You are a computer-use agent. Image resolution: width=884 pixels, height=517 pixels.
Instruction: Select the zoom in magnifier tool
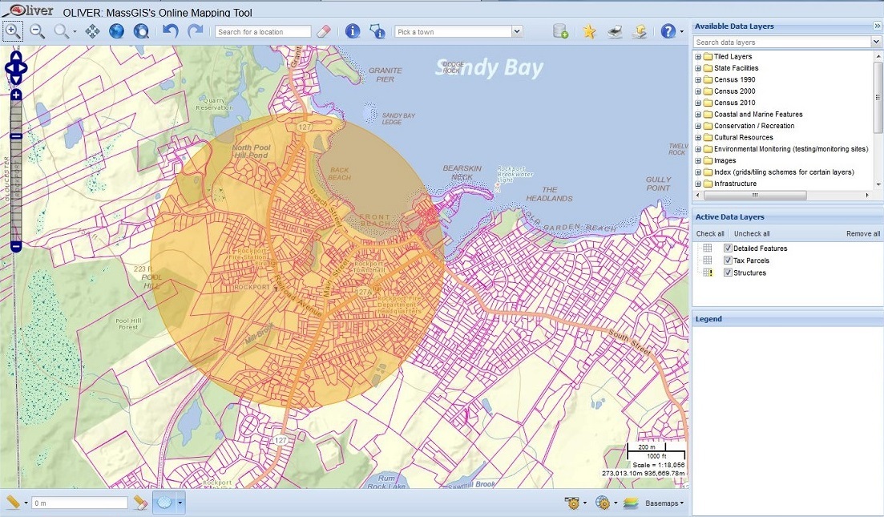pos(13,31)
